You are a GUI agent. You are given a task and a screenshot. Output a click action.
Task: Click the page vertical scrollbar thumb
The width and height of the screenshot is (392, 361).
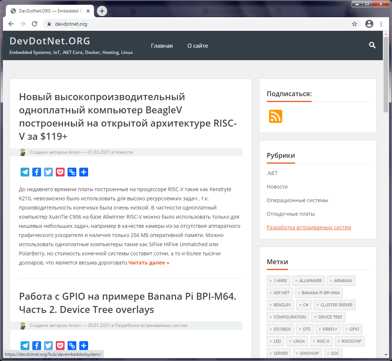pyautogui.click(x=386, y=74)
